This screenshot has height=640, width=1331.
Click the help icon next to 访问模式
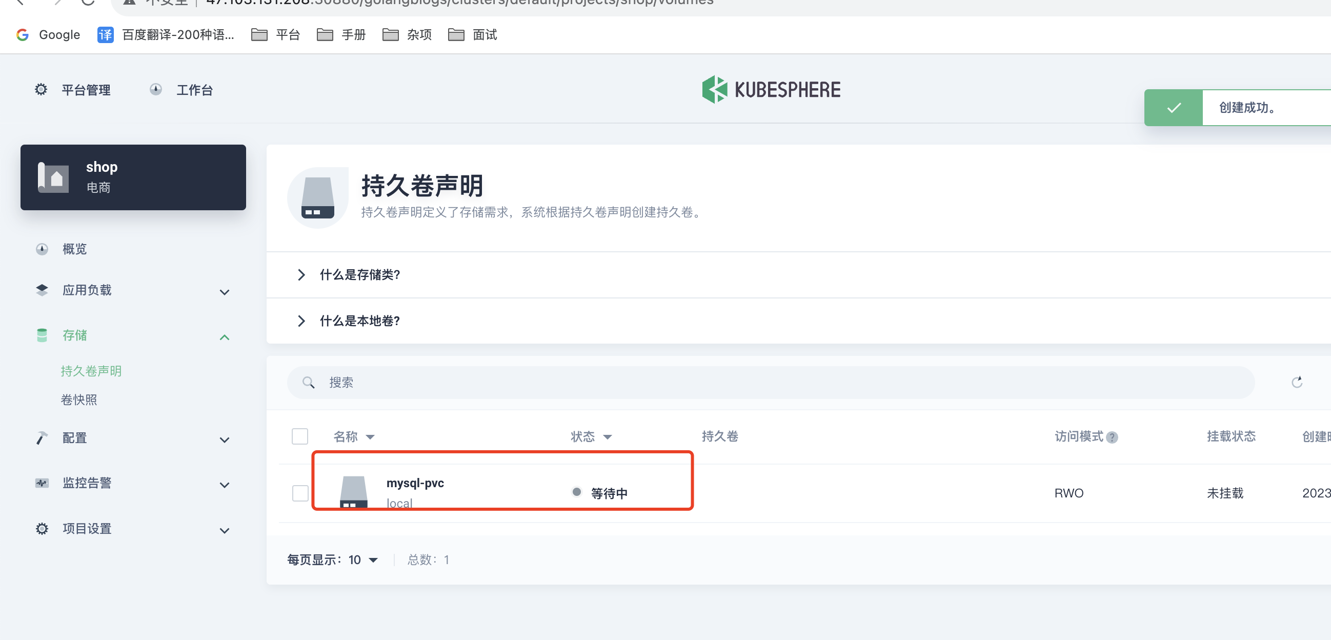(x=1112, y=437)
